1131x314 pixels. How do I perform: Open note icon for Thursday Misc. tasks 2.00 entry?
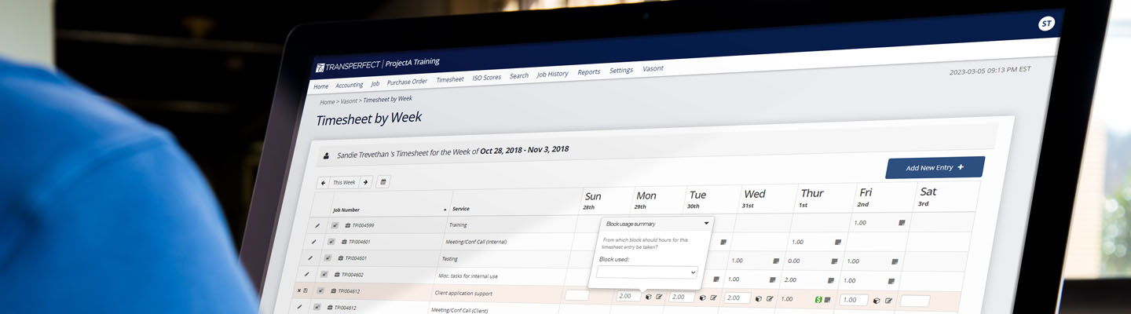(x=829, y=279)
